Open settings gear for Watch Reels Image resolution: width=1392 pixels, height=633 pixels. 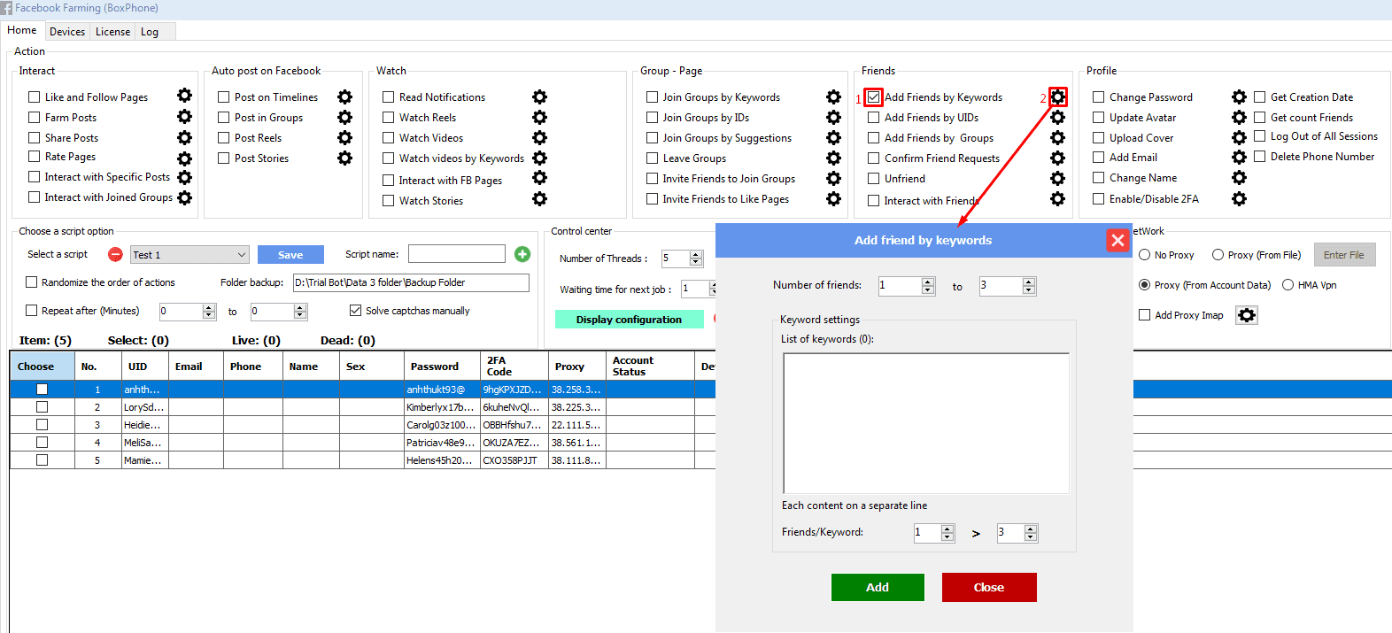click(x=539, y=117)
